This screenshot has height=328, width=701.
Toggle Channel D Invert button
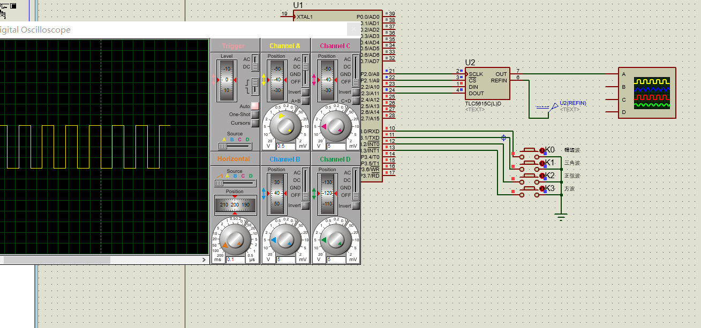click(356, 205)
